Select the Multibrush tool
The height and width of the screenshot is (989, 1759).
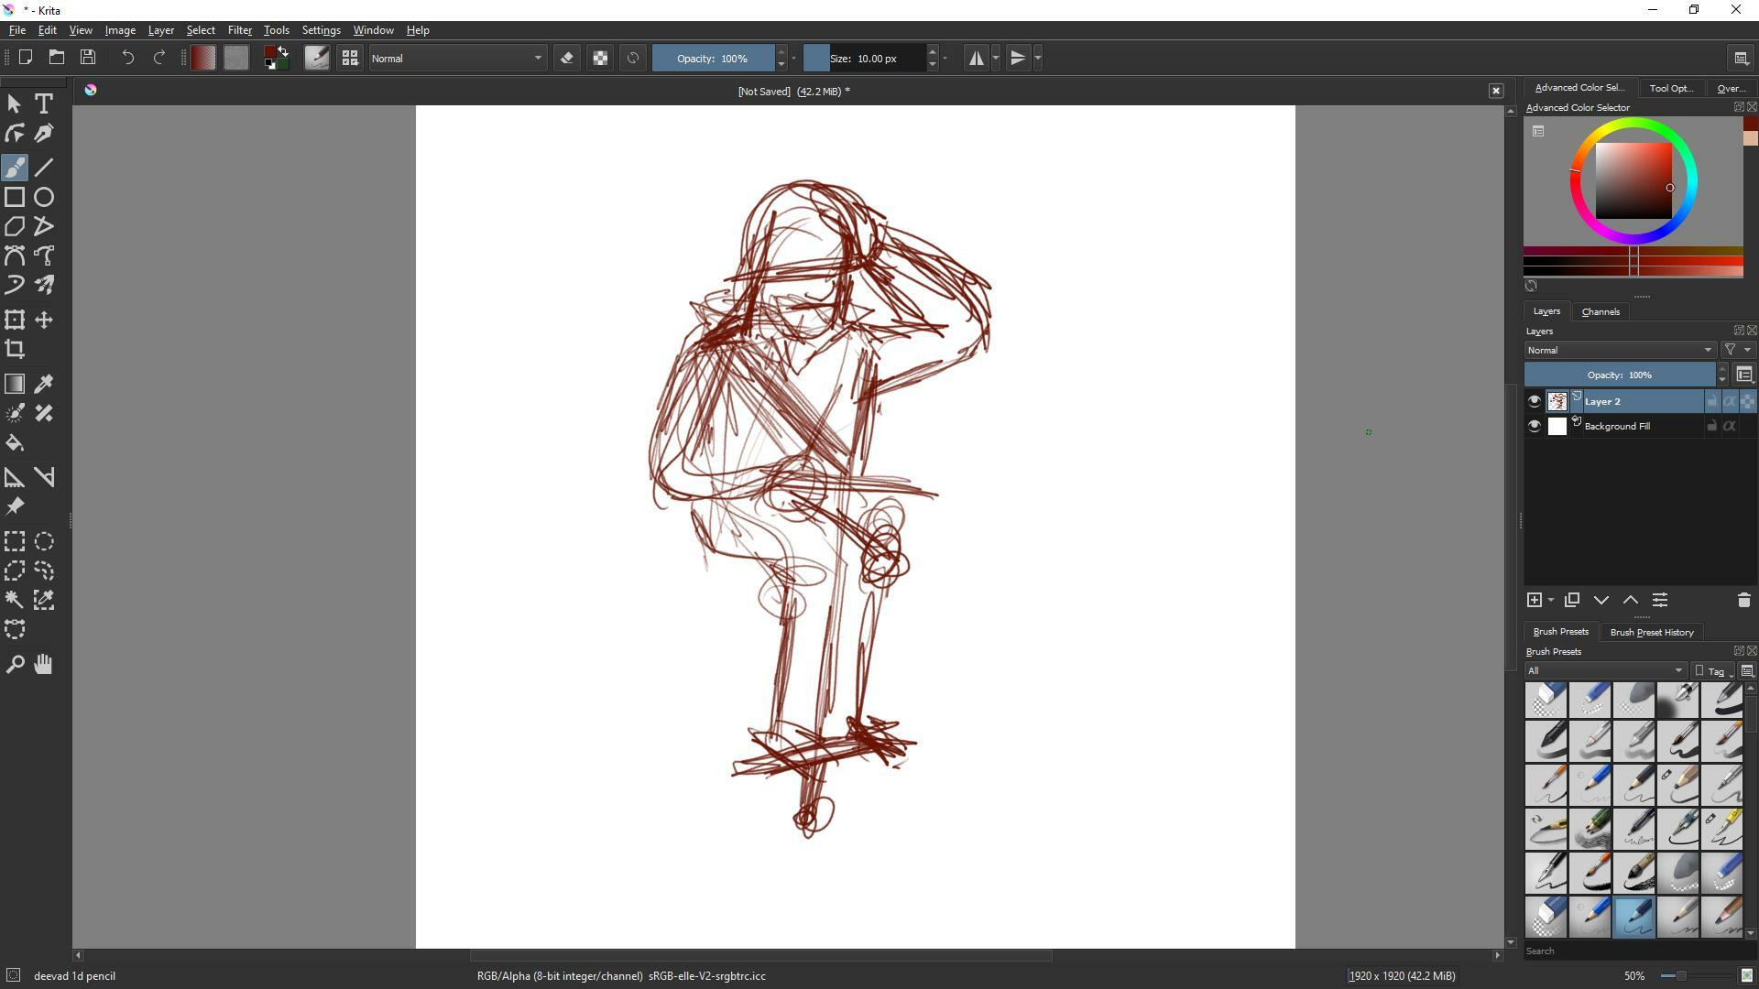[44, 285]
